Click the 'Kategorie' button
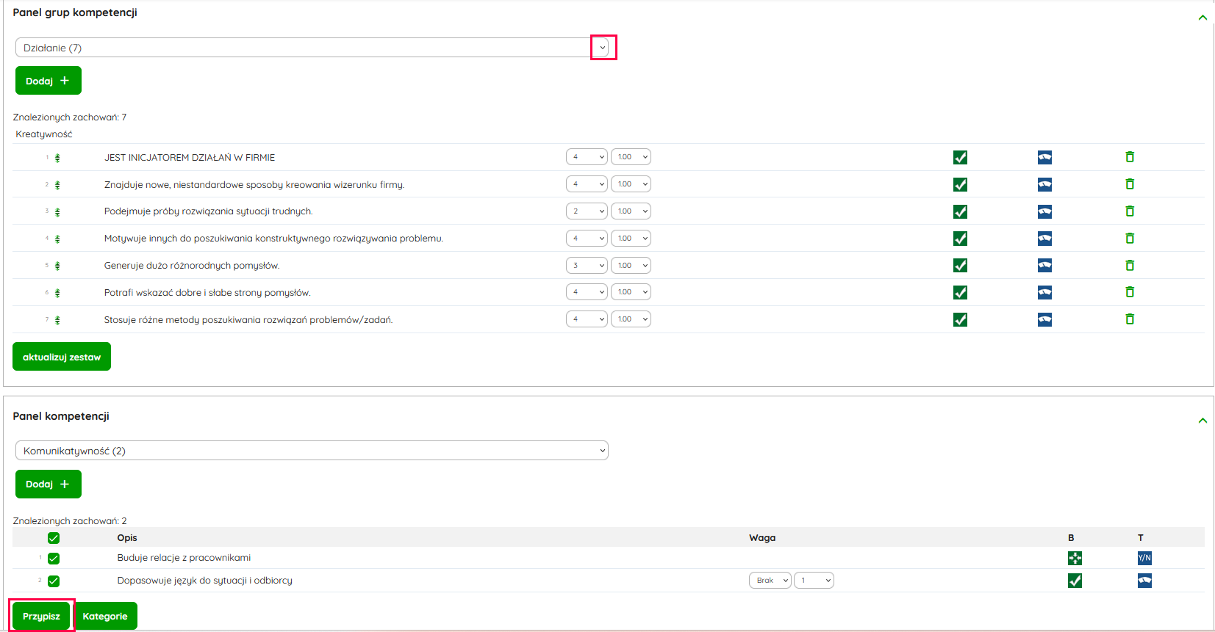The width and height of the screenshot is (1215, 632). [105, 616]
